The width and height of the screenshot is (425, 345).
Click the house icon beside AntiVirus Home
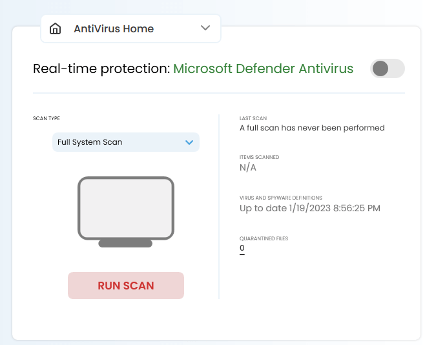(x=55, y=28)
